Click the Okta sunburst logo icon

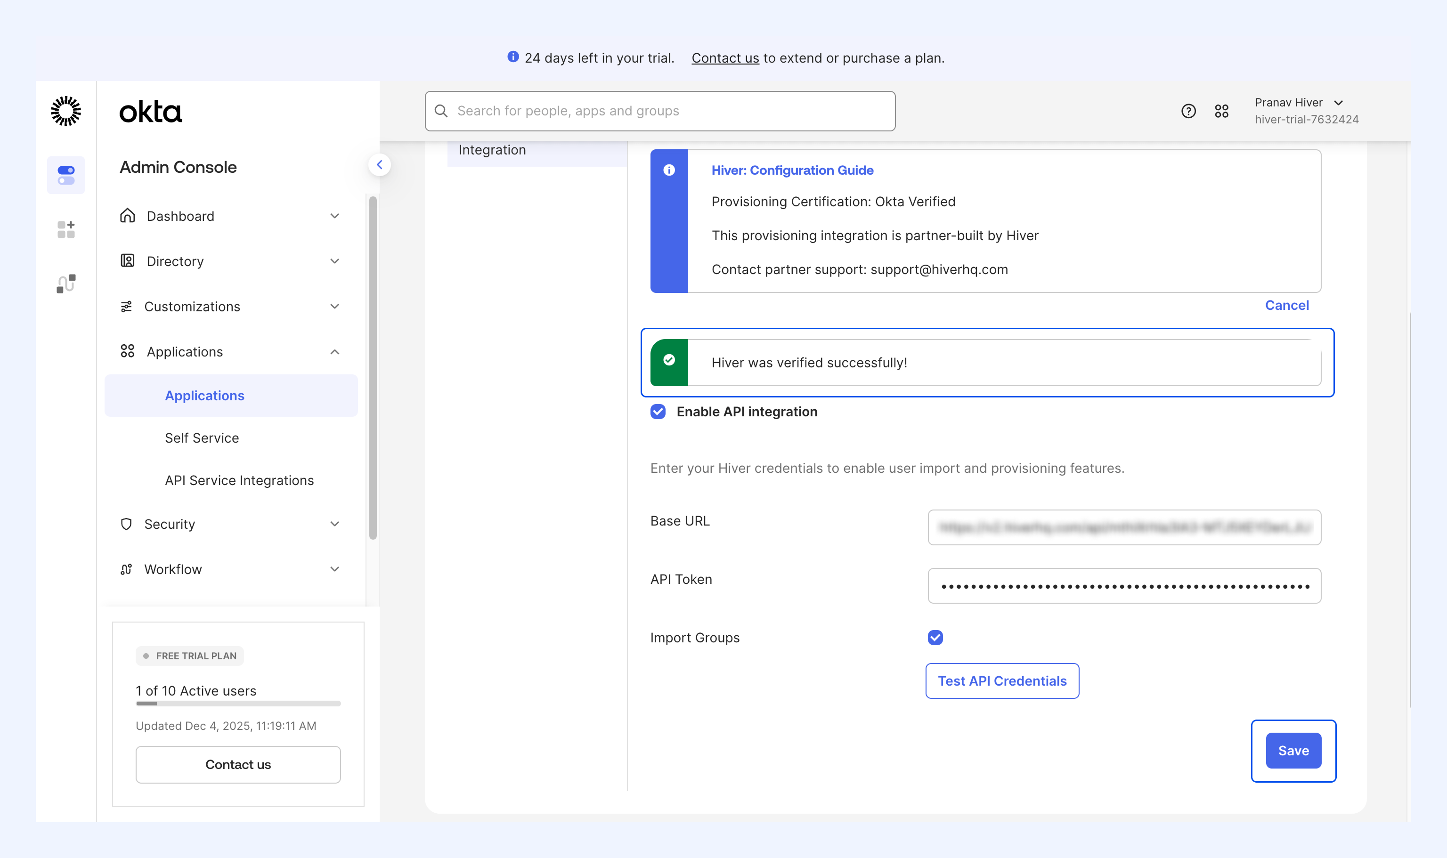point(66,111)
